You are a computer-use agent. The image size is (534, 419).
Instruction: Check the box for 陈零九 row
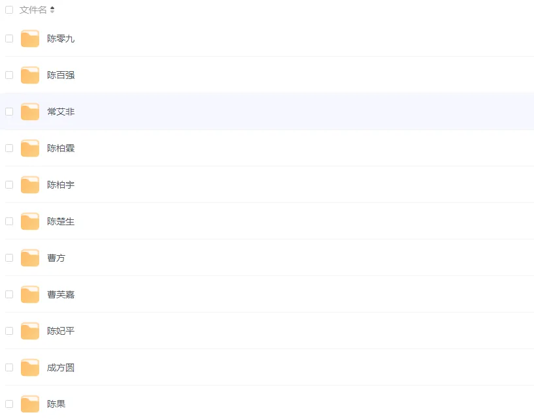coord(9,39)
